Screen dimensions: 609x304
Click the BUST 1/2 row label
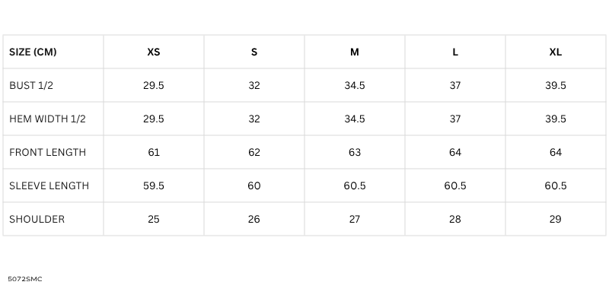click(x=31, y=86)
